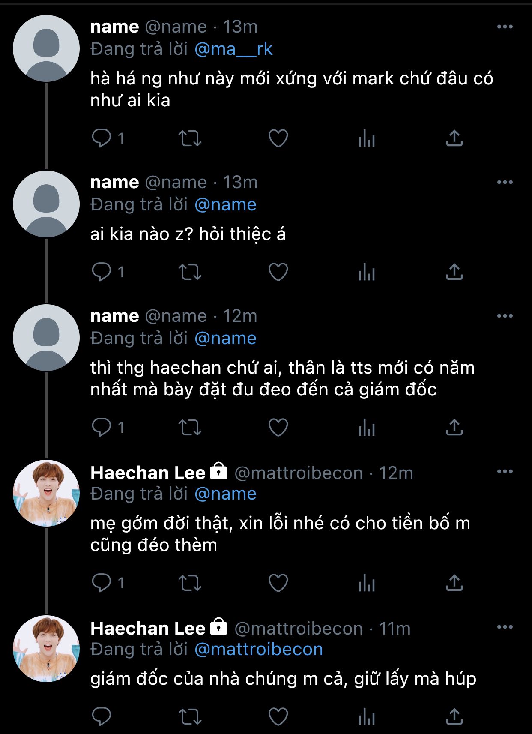Retweet the "ai kia nào z?" tweet
Screen dimensions: 532x734
190,272
